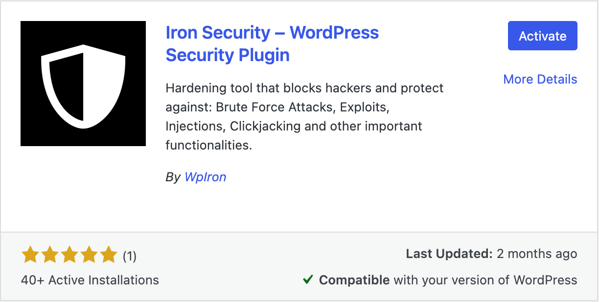Click the second rating star
Screen dimensions: 599x302
coord(50,255)
